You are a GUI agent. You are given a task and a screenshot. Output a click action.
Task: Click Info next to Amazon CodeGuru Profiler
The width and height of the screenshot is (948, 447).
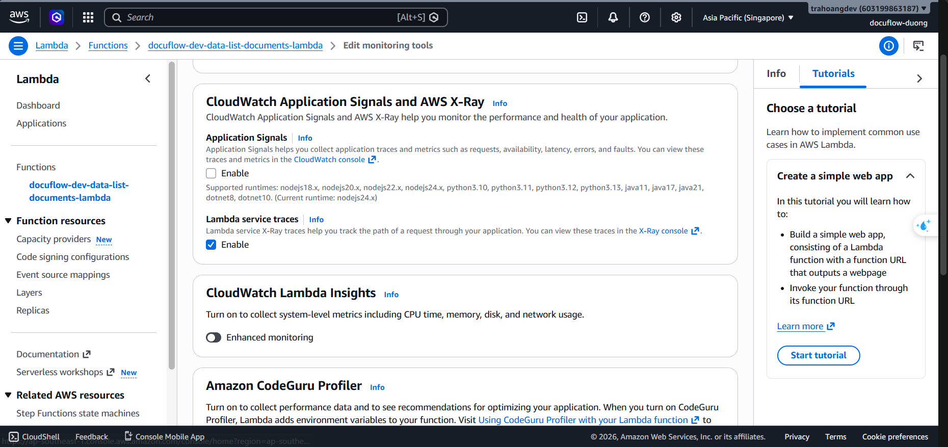click(x=377, y=387)
